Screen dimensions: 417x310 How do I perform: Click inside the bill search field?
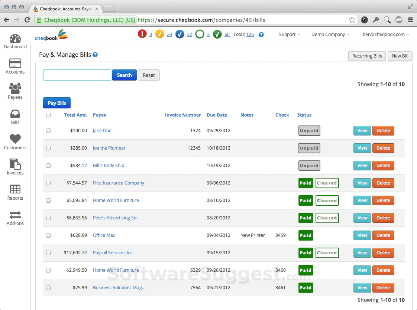point(77,75)
